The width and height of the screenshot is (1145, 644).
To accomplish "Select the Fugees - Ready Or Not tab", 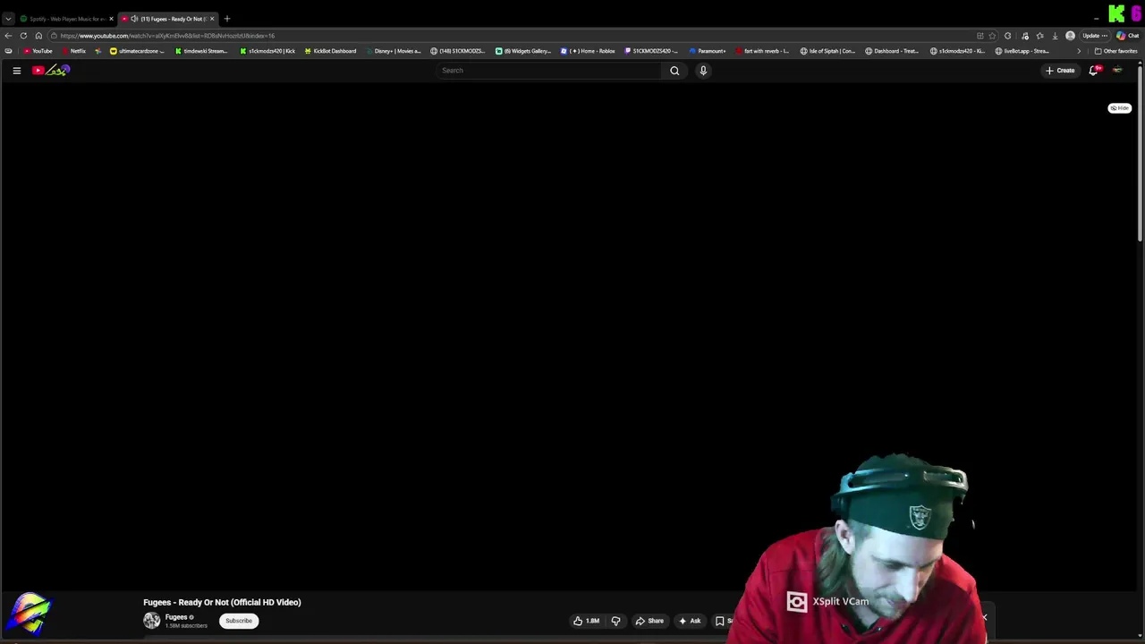I will (x=167, y=19).
